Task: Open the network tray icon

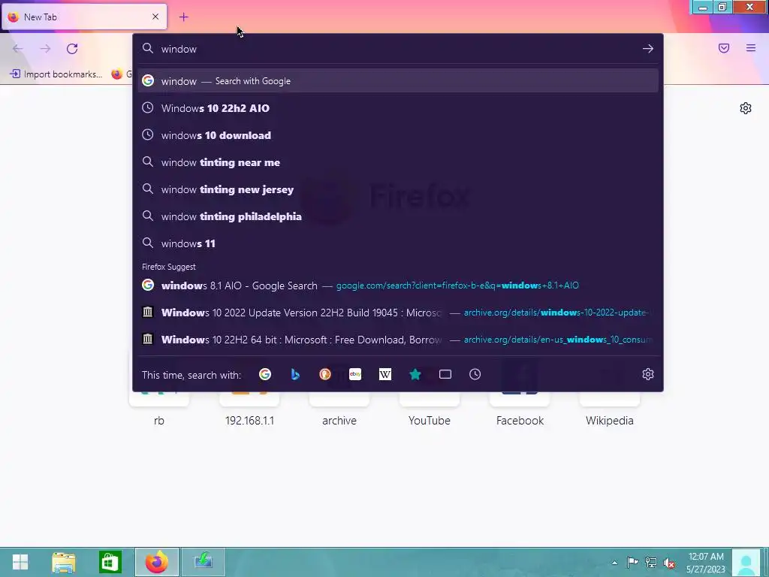Action: [x=651, y=563]
